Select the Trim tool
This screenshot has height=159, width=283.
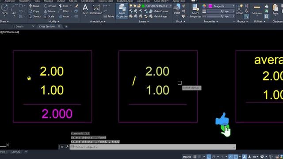tap(63, 6)
